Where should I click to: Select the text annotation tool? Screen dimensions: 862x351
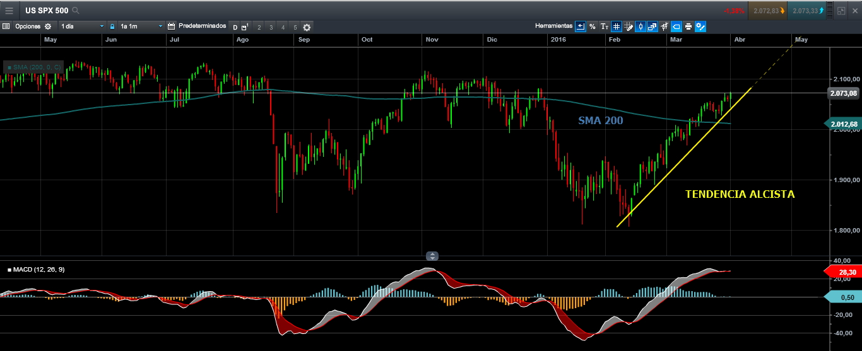click(605, 26)
